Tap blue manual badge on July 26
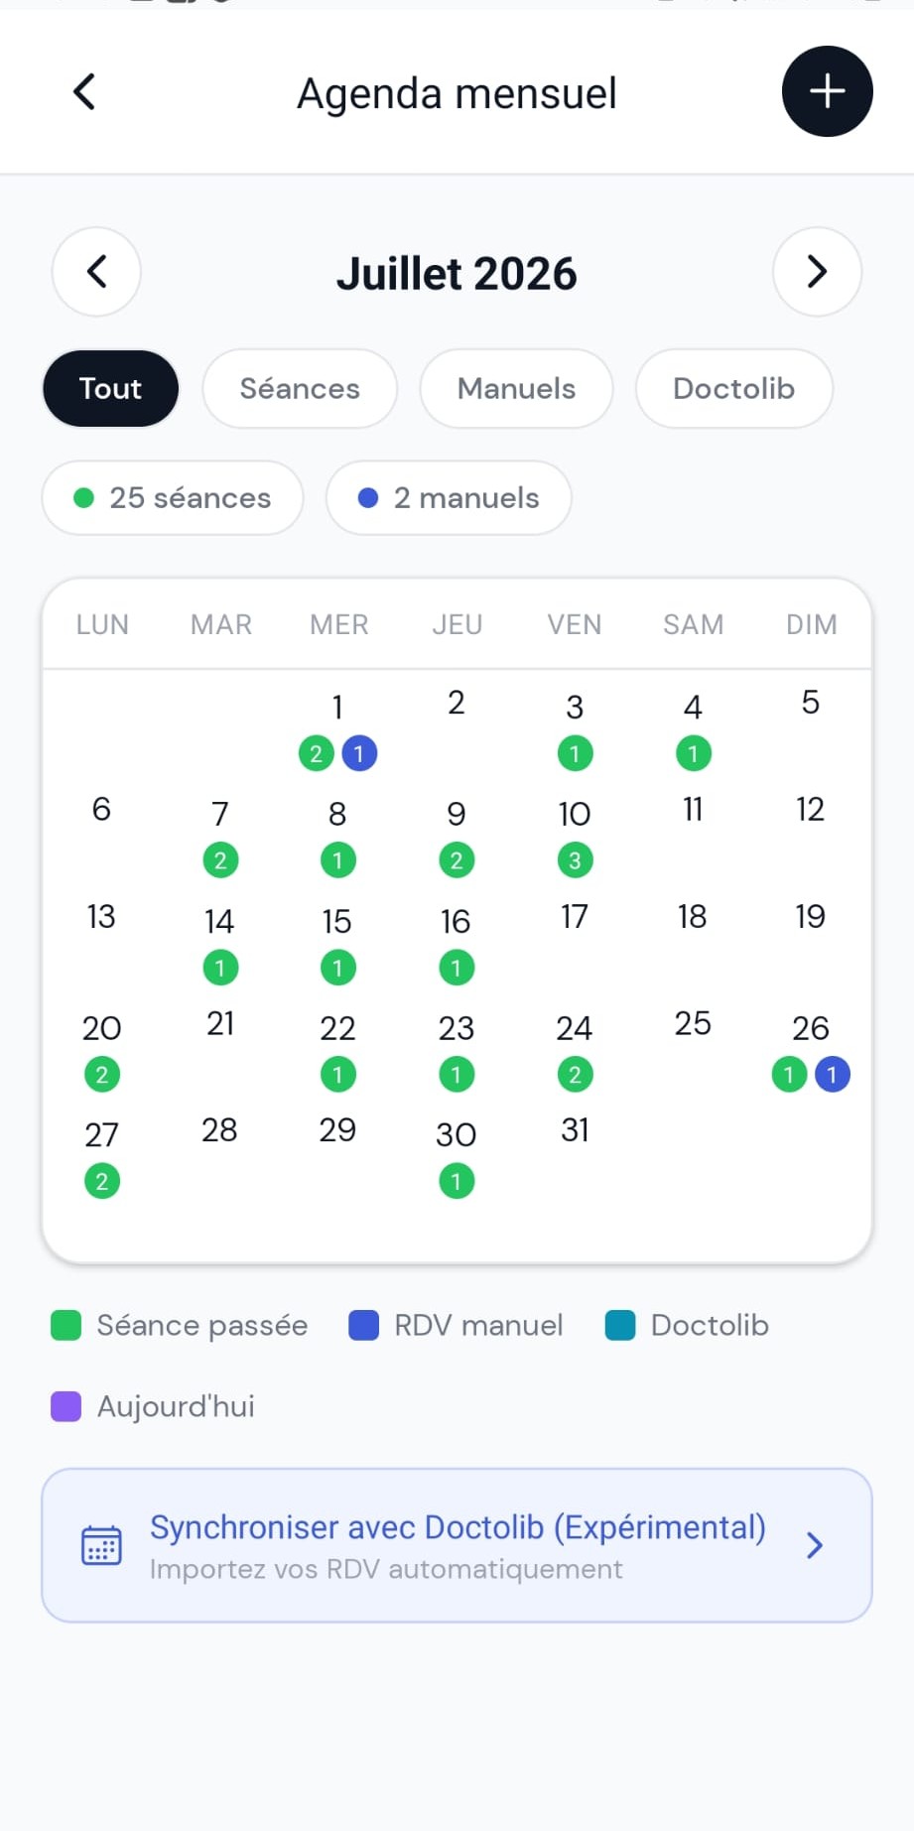This screenshot has width=914, height=1831. 832,1074
